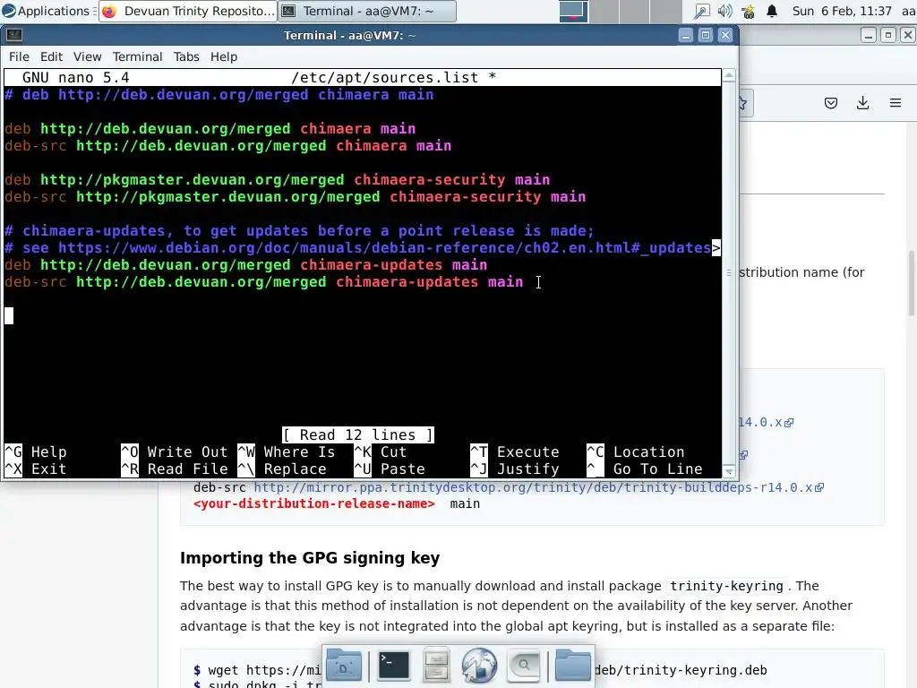
Task: Click '^T Execute' nano shortcut hint
Action: point(515,452)
